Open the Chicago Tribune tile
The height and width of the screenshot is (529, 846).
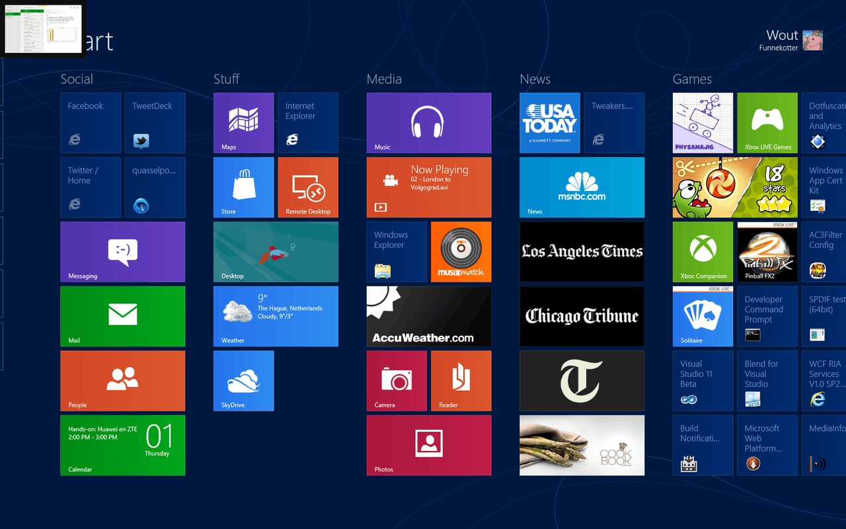(x=582, y=316)
